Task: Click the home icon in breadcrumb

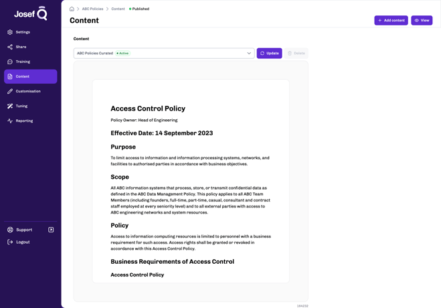Action: tap(72, 9)
